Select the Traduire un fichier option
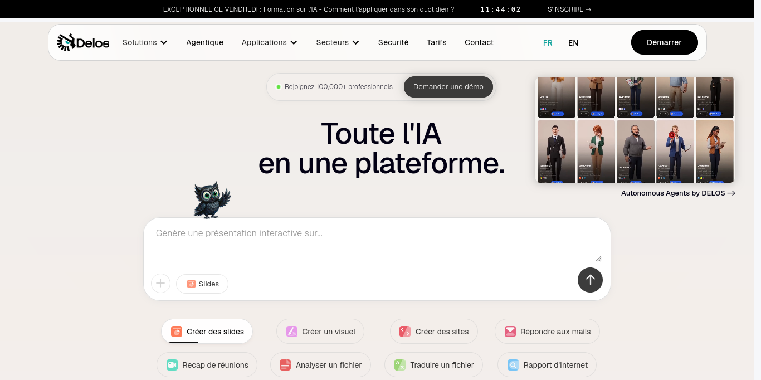Image resolution: width=761 pixels, height=380 pixels. click(x=433, y=365)
